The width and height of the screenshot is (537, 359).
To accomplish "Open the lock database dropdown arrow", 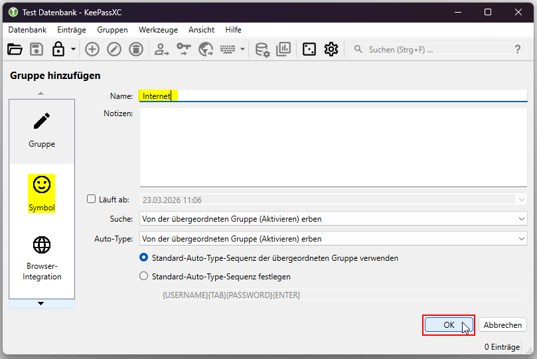I will point(73,49).
